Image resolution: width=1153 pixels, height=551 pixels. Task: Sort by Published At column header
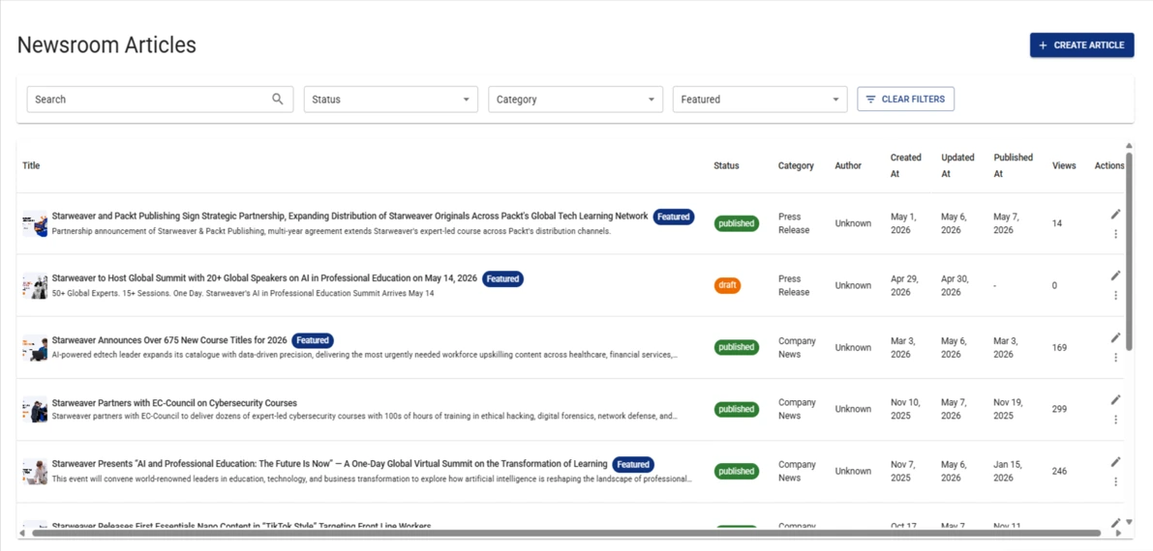1014,166
